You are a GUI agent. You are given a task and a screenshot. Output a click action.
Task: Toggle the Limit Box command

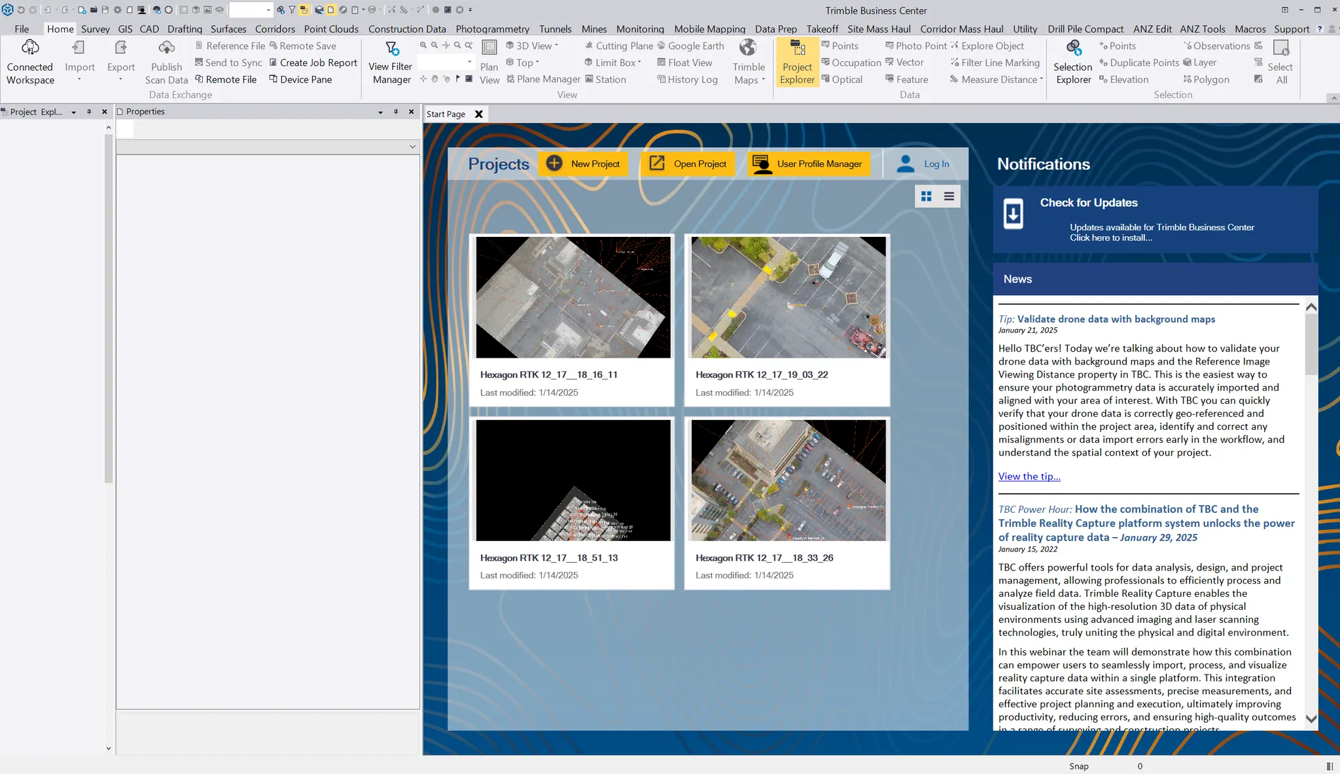[x=612, y=63]
